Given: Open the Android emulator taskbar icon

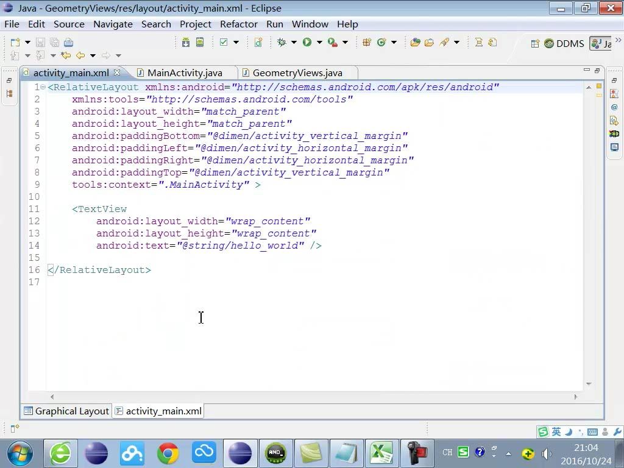Looking at the screenshot, I should 276,453.
